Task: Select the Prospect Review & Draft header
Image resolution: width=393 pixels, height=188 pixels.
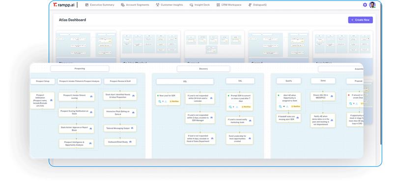Action: tap(120, 81)
